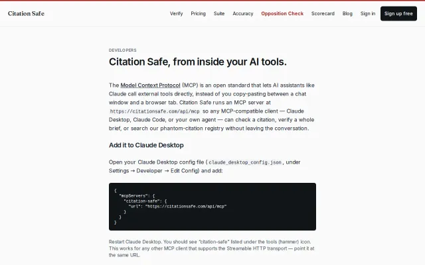Image resolution: width=425 pixels, height=265 pixels.
Task: Open Opposition Check in navigation
Action: pyautogui.click(x=282, y=13)
